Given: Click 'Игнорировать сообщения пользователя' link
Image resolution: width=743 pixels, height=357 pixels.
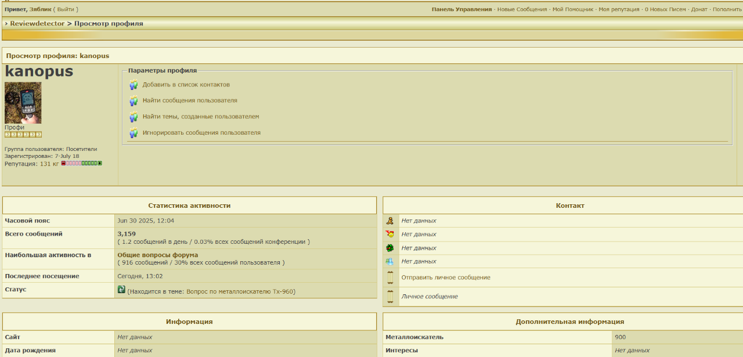Looking at the screenshot, I should (x=201, y=132).
